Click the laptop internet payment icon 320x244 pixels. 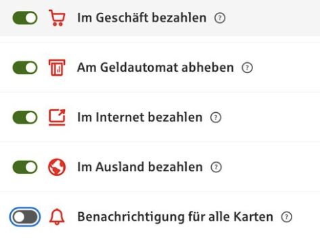[x=57, y=118]
